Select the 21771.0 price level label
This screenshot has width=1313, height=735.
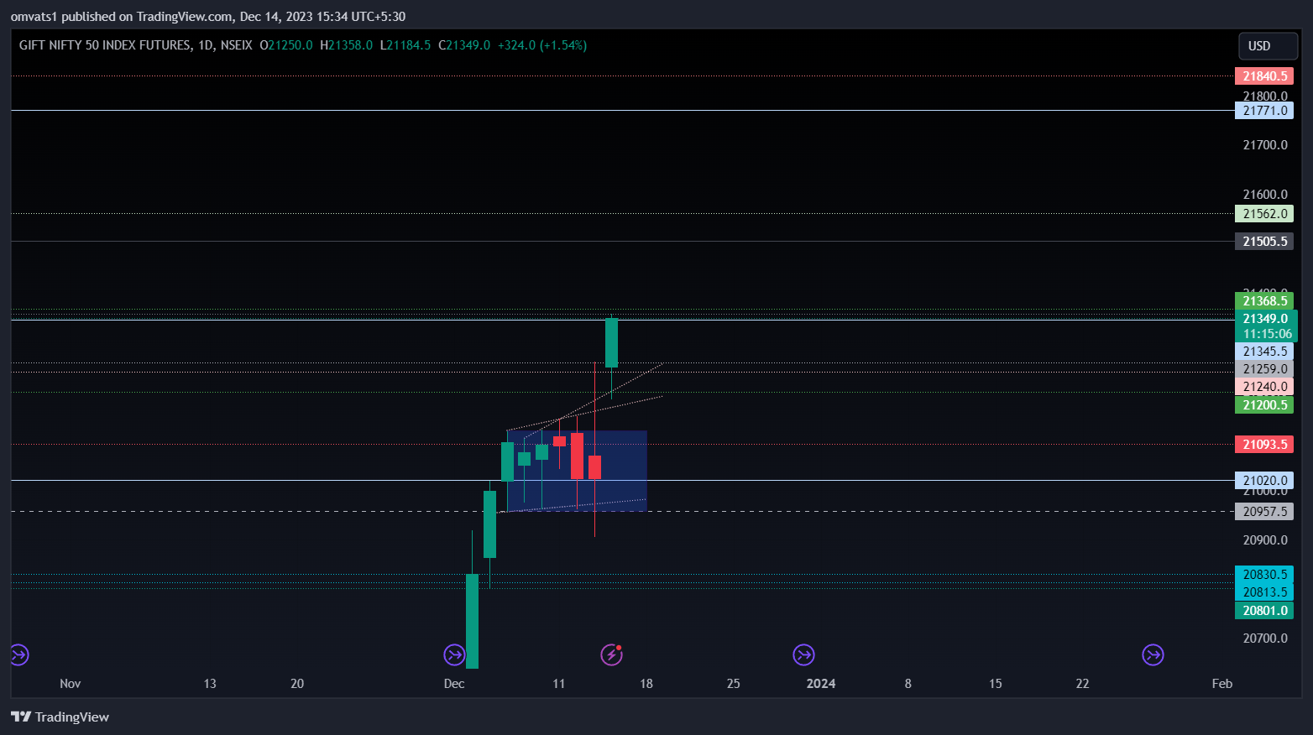(1264, 111)
